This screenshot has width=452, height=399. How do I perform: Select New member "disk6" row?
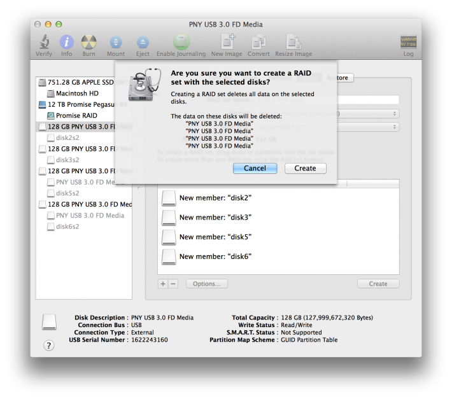278,256
